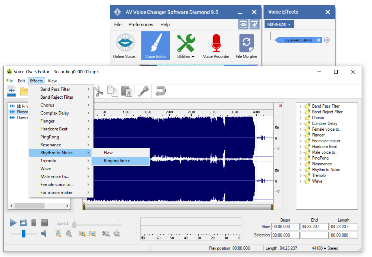Click the zoom to selection magnifier
This screenshot has height=257, width=372.
(106, 233)
